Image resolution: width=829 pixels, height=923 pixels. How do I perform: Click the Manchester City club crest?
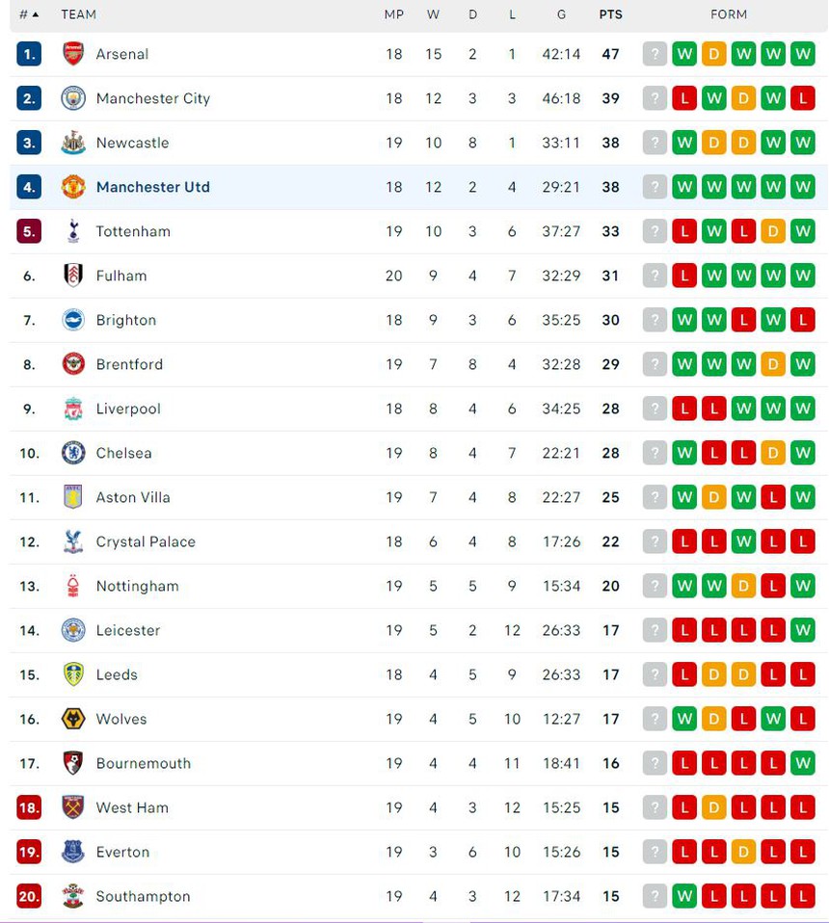(73, 98)
